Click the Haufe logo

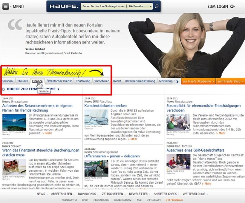coord(64,6)
